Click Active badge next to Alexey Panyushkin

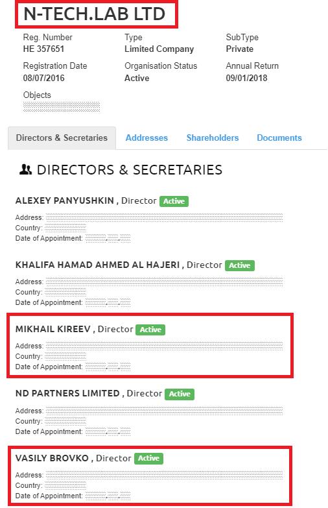click(174, 201)
